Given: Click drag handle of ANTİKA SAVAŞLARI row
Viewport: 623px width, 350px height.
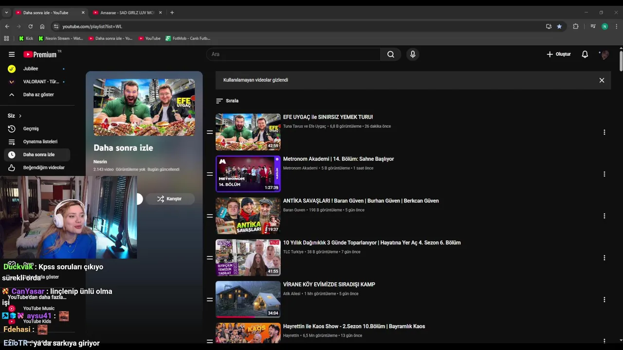Looking at the screenshot, I should tap(210, 216).
